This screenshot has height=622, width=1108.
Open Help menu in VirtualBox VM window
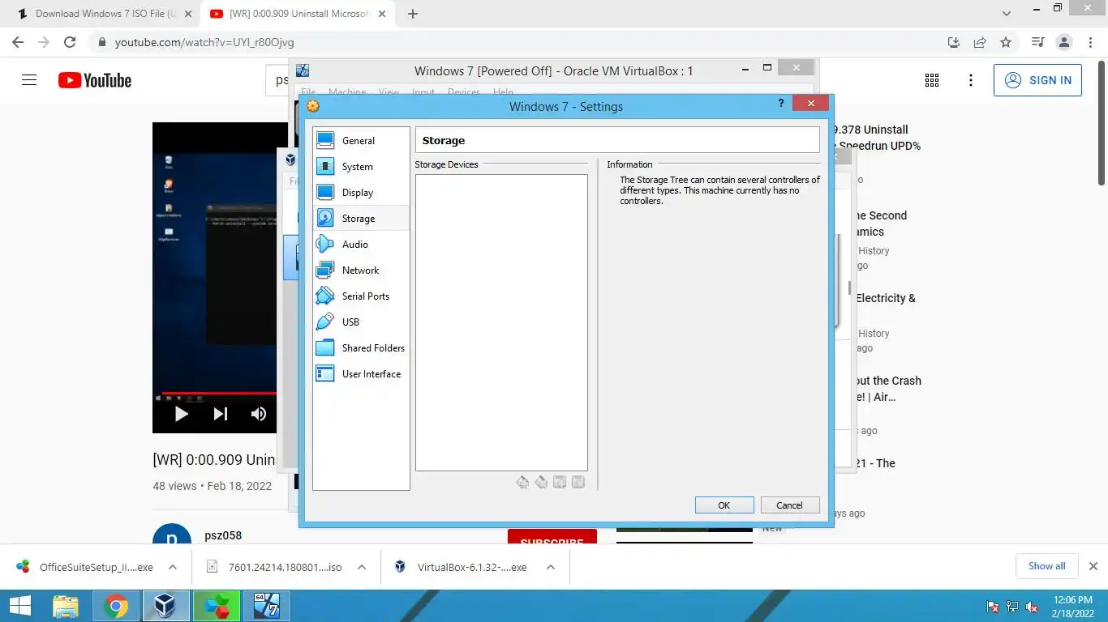click(504, 92)
